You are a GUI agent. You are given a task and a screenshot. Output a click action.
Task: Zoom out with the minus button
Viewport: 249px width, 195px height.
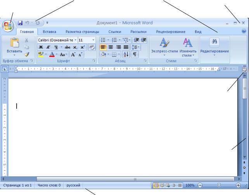coord(200,185)
